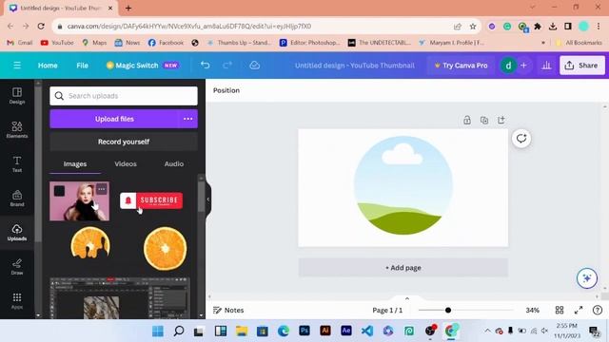The image size is (609, 342).
Task: Click Try Canva Pro
Action: 461,66
